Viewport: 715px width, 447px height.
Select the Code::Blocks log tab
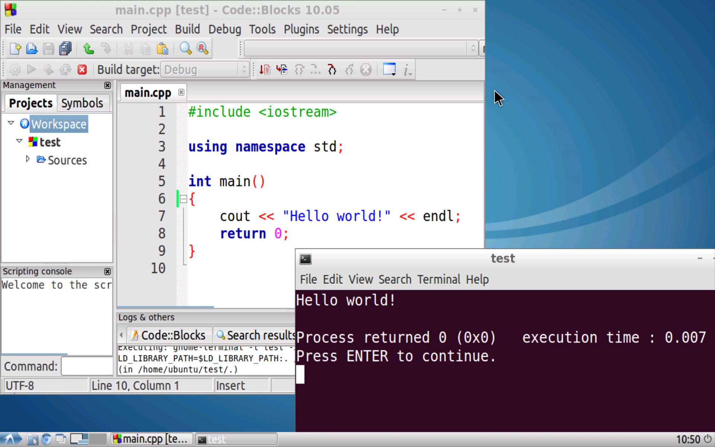pyautogui.click(x=169, y=335)
